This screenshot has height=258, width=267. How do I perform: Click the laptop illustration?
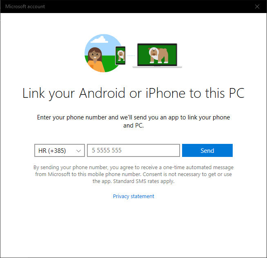[157, 55]
